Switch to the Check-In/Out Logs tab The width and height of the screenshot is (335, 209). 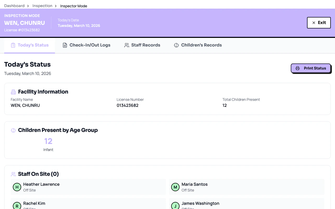86,45
